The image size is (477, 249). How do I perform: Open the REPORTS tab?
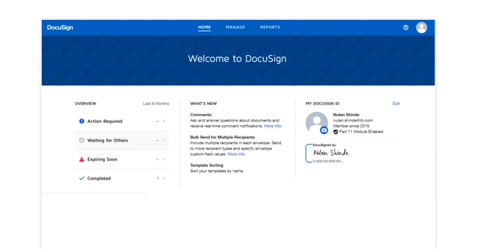(270, 27)
